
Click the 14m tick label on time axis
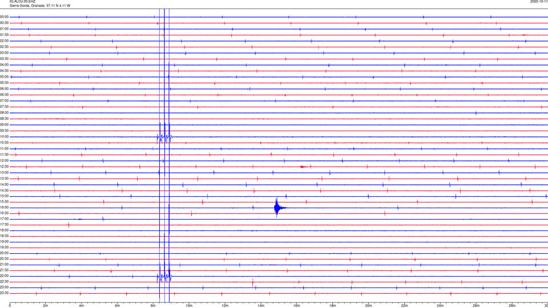click(261, 306)
